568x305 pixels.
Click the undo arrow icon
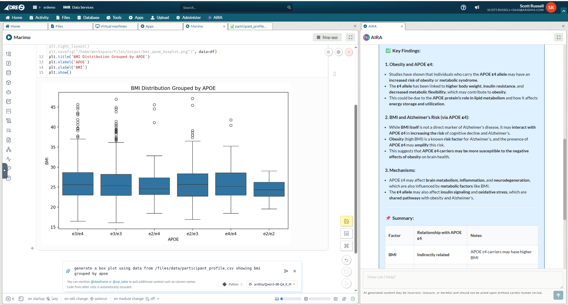click(346, 260)
